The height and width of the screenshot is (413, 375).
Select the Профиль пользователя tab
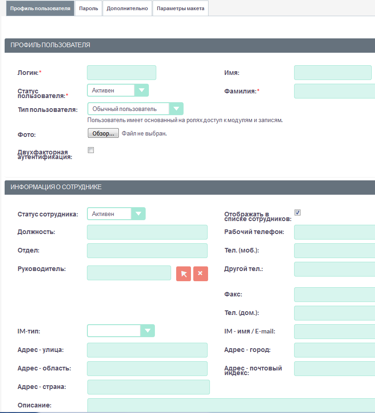point(37,8)
